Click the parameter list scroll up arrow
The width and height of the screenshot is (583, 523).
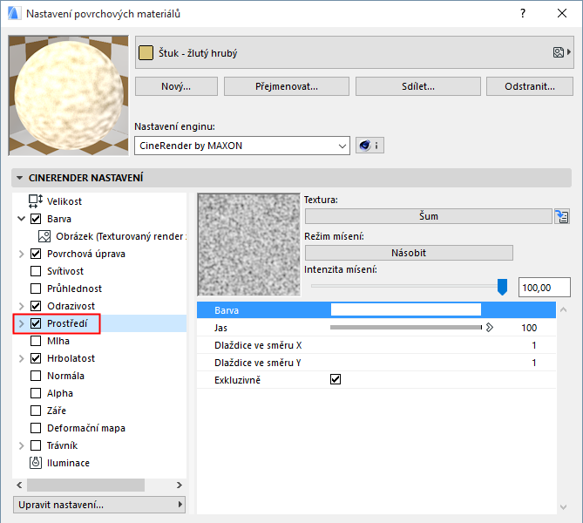coord(563,309)
